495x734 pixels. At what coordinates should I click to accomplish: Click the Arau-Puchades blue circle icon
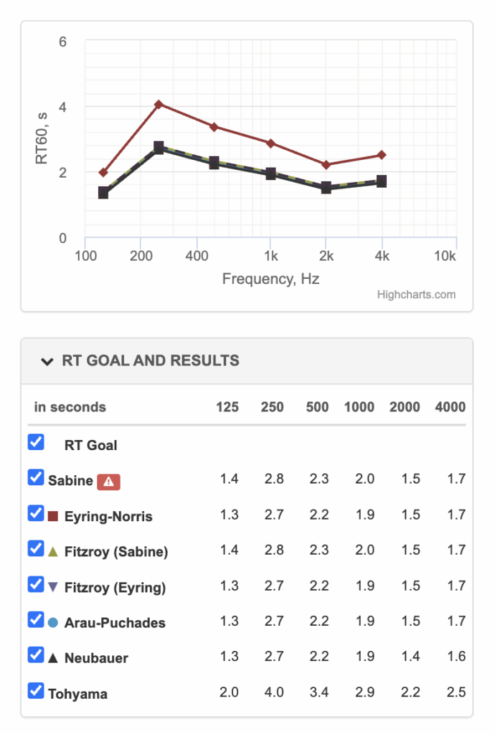53,623
